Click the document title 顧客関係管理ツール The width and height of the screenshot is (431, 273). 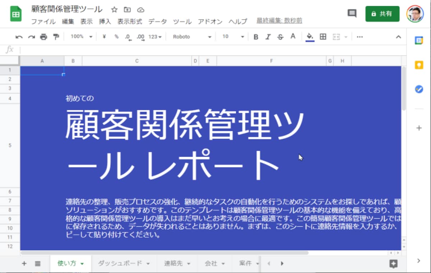(67, 10)
